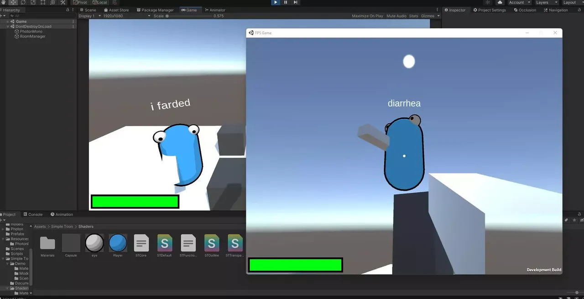
Task: Switch to the Navigation tab
Action: (x=556, y=10)
